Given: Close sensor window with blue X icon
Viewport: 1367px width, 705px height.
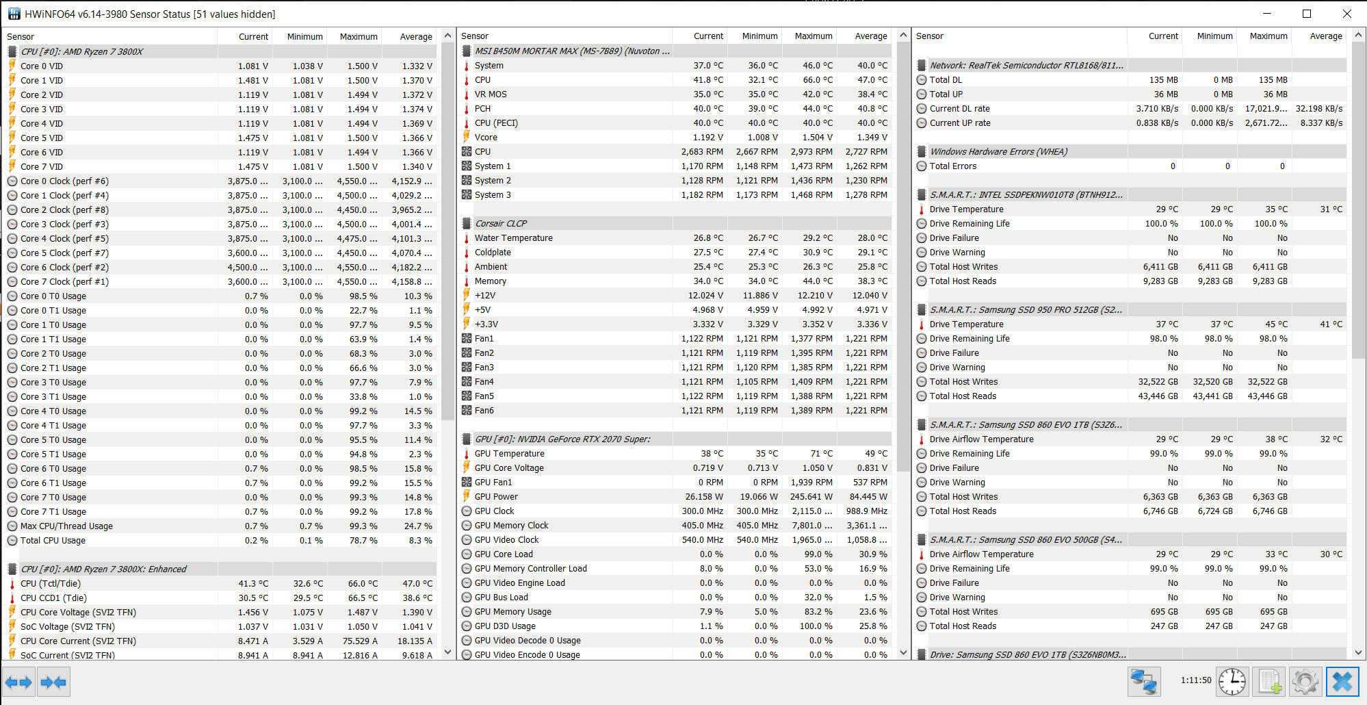Looking at the screenshot, I should (1342, 682).
